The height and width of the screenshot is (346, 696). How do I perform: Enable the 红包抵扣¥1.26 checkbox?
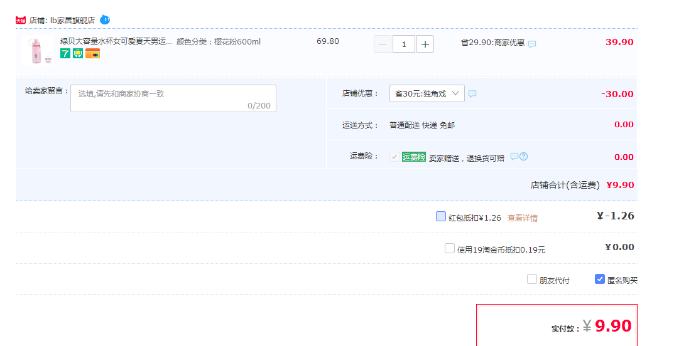pyautogui.click(x=441, y=216)
